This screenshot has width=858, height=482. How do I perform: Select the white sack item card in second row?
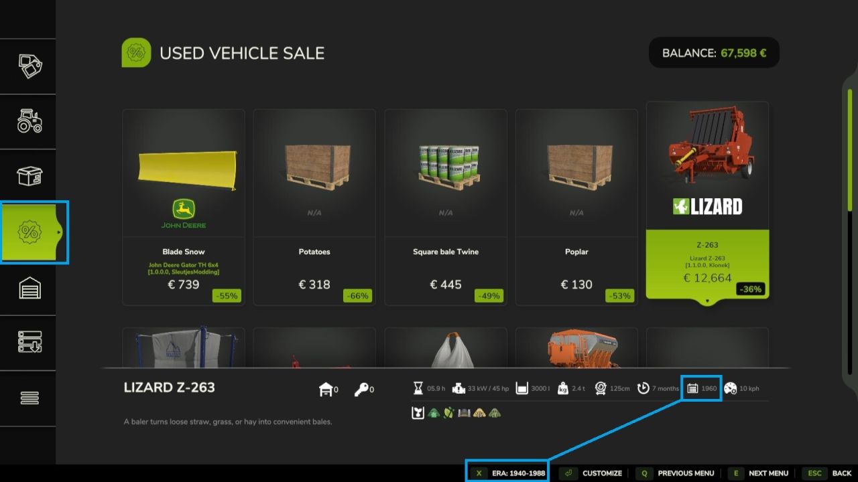(x=446, y=347)
